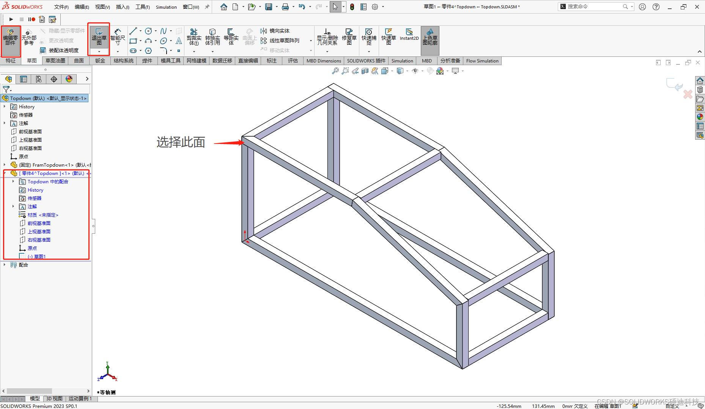Click Quick Snaps tool
This screenshot has height=409, width=705.
(369, 37)
